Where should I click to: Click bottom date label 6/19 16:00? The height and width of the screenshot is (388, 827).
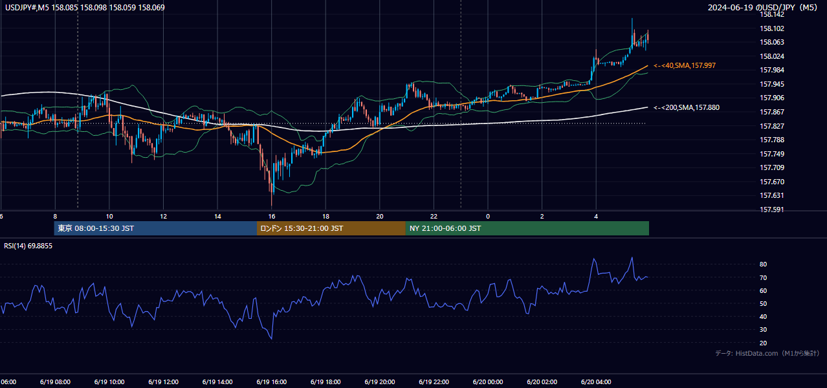[x=271, y=382]
